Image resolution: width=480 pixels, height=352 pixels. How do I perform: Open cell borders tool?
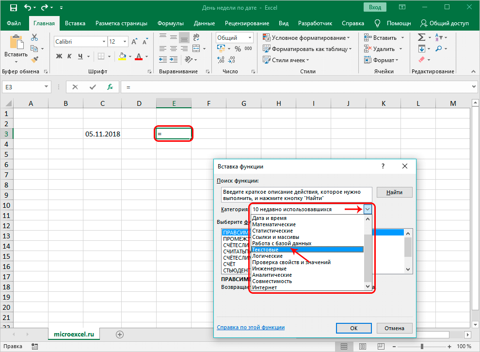pyautogui.click(x=101, y=56)
